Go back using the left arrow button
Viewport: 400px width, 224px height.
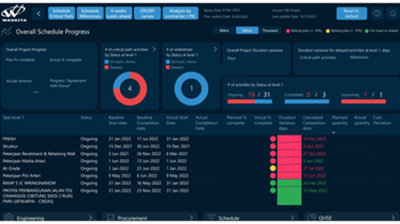38,14
